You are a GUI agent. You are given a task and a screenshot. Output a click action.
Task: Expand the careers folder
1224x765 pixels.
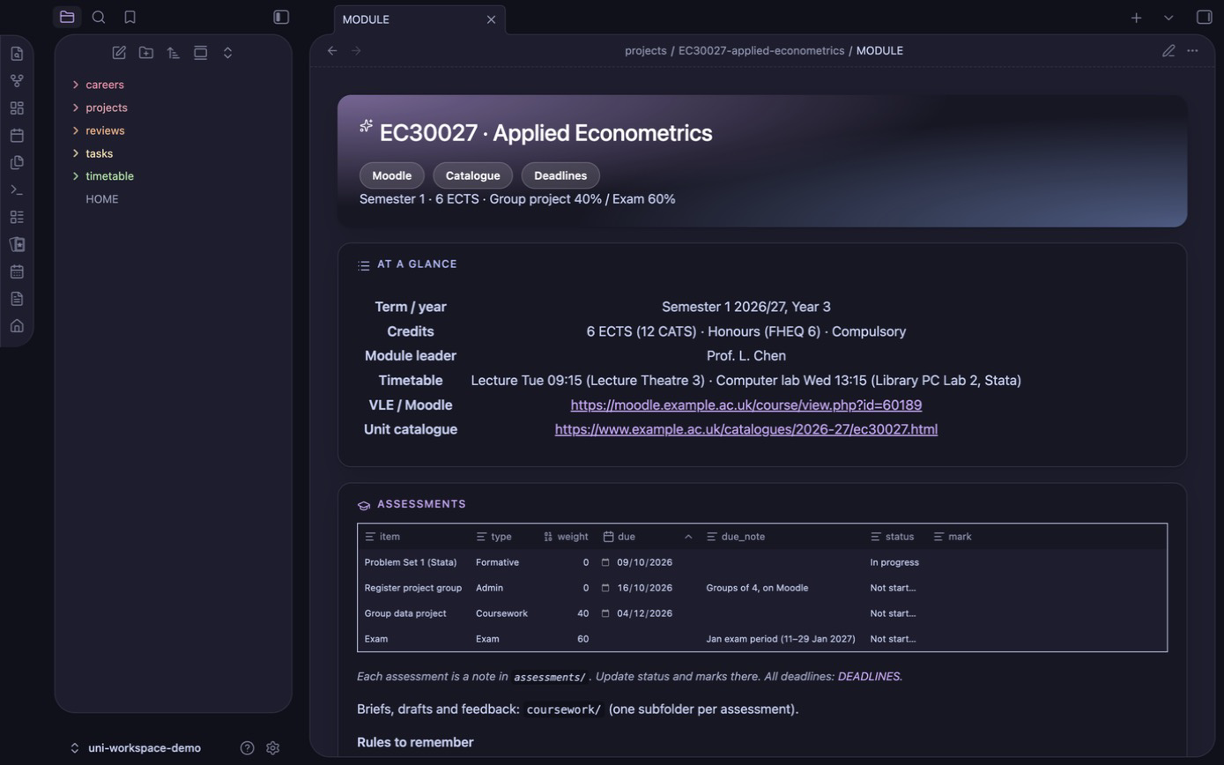pos(104,85)
